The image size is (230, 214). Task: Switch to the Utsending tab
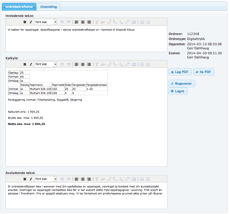pyautogui.click(x=49, y=7)
